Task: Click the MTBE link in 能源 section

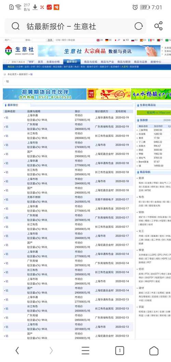Action: 148,190
